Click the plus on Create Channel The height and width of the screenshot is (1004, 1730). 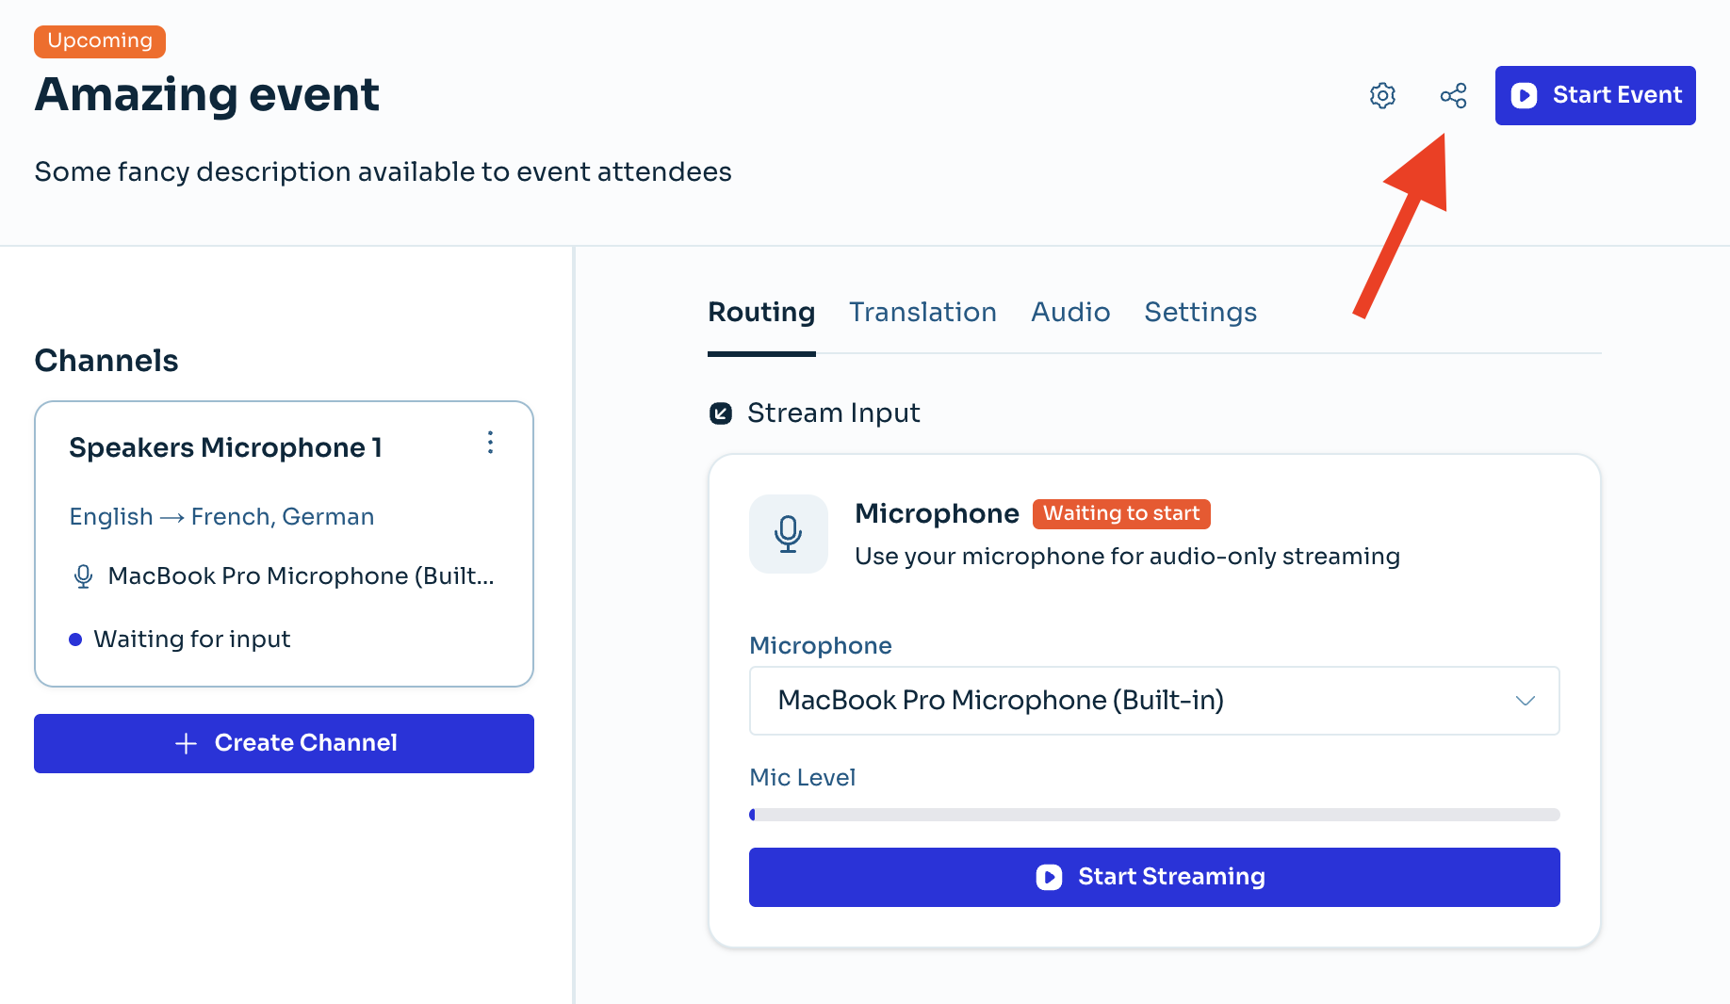186,743
